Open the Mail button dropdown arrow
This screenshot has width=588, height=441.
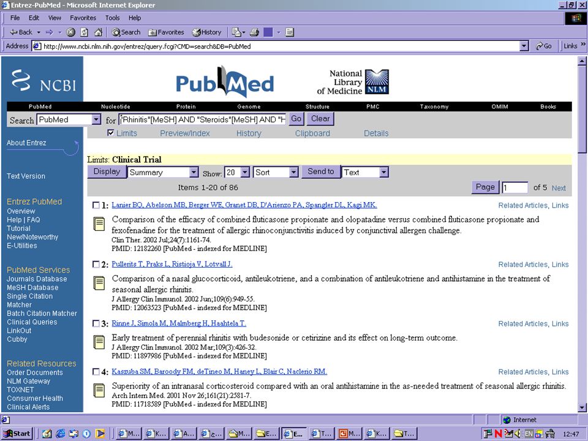tap(244, 32)
